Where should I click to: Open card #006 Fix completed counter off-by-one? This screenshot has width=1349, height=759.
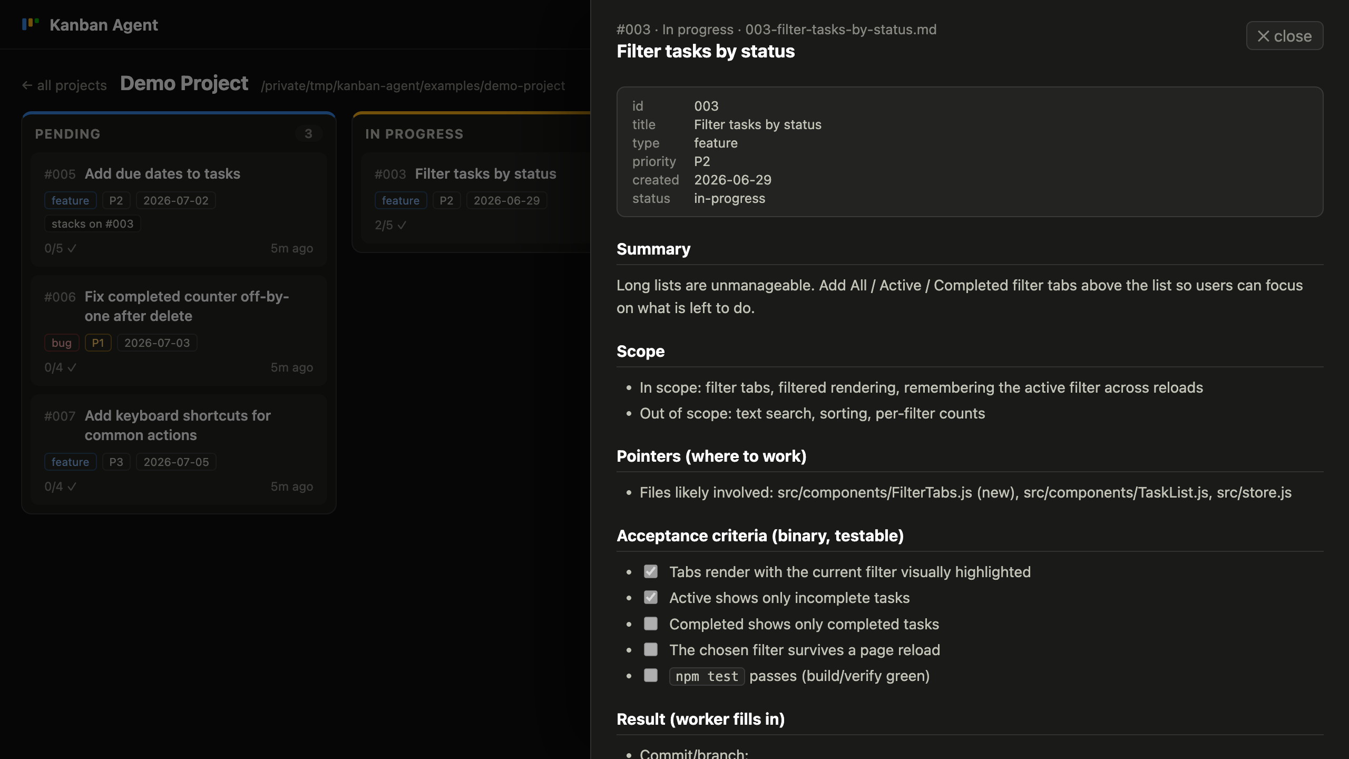[179, 330]
